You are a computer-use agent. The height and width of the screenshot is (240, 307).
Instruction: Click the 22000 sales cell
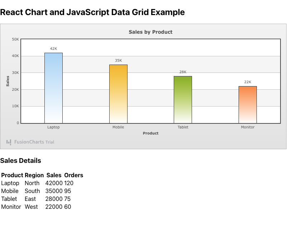coord(54,207)
